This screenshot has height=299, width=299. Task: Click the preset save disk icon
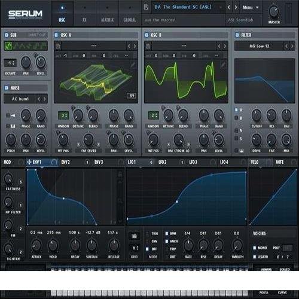point(146,7)
